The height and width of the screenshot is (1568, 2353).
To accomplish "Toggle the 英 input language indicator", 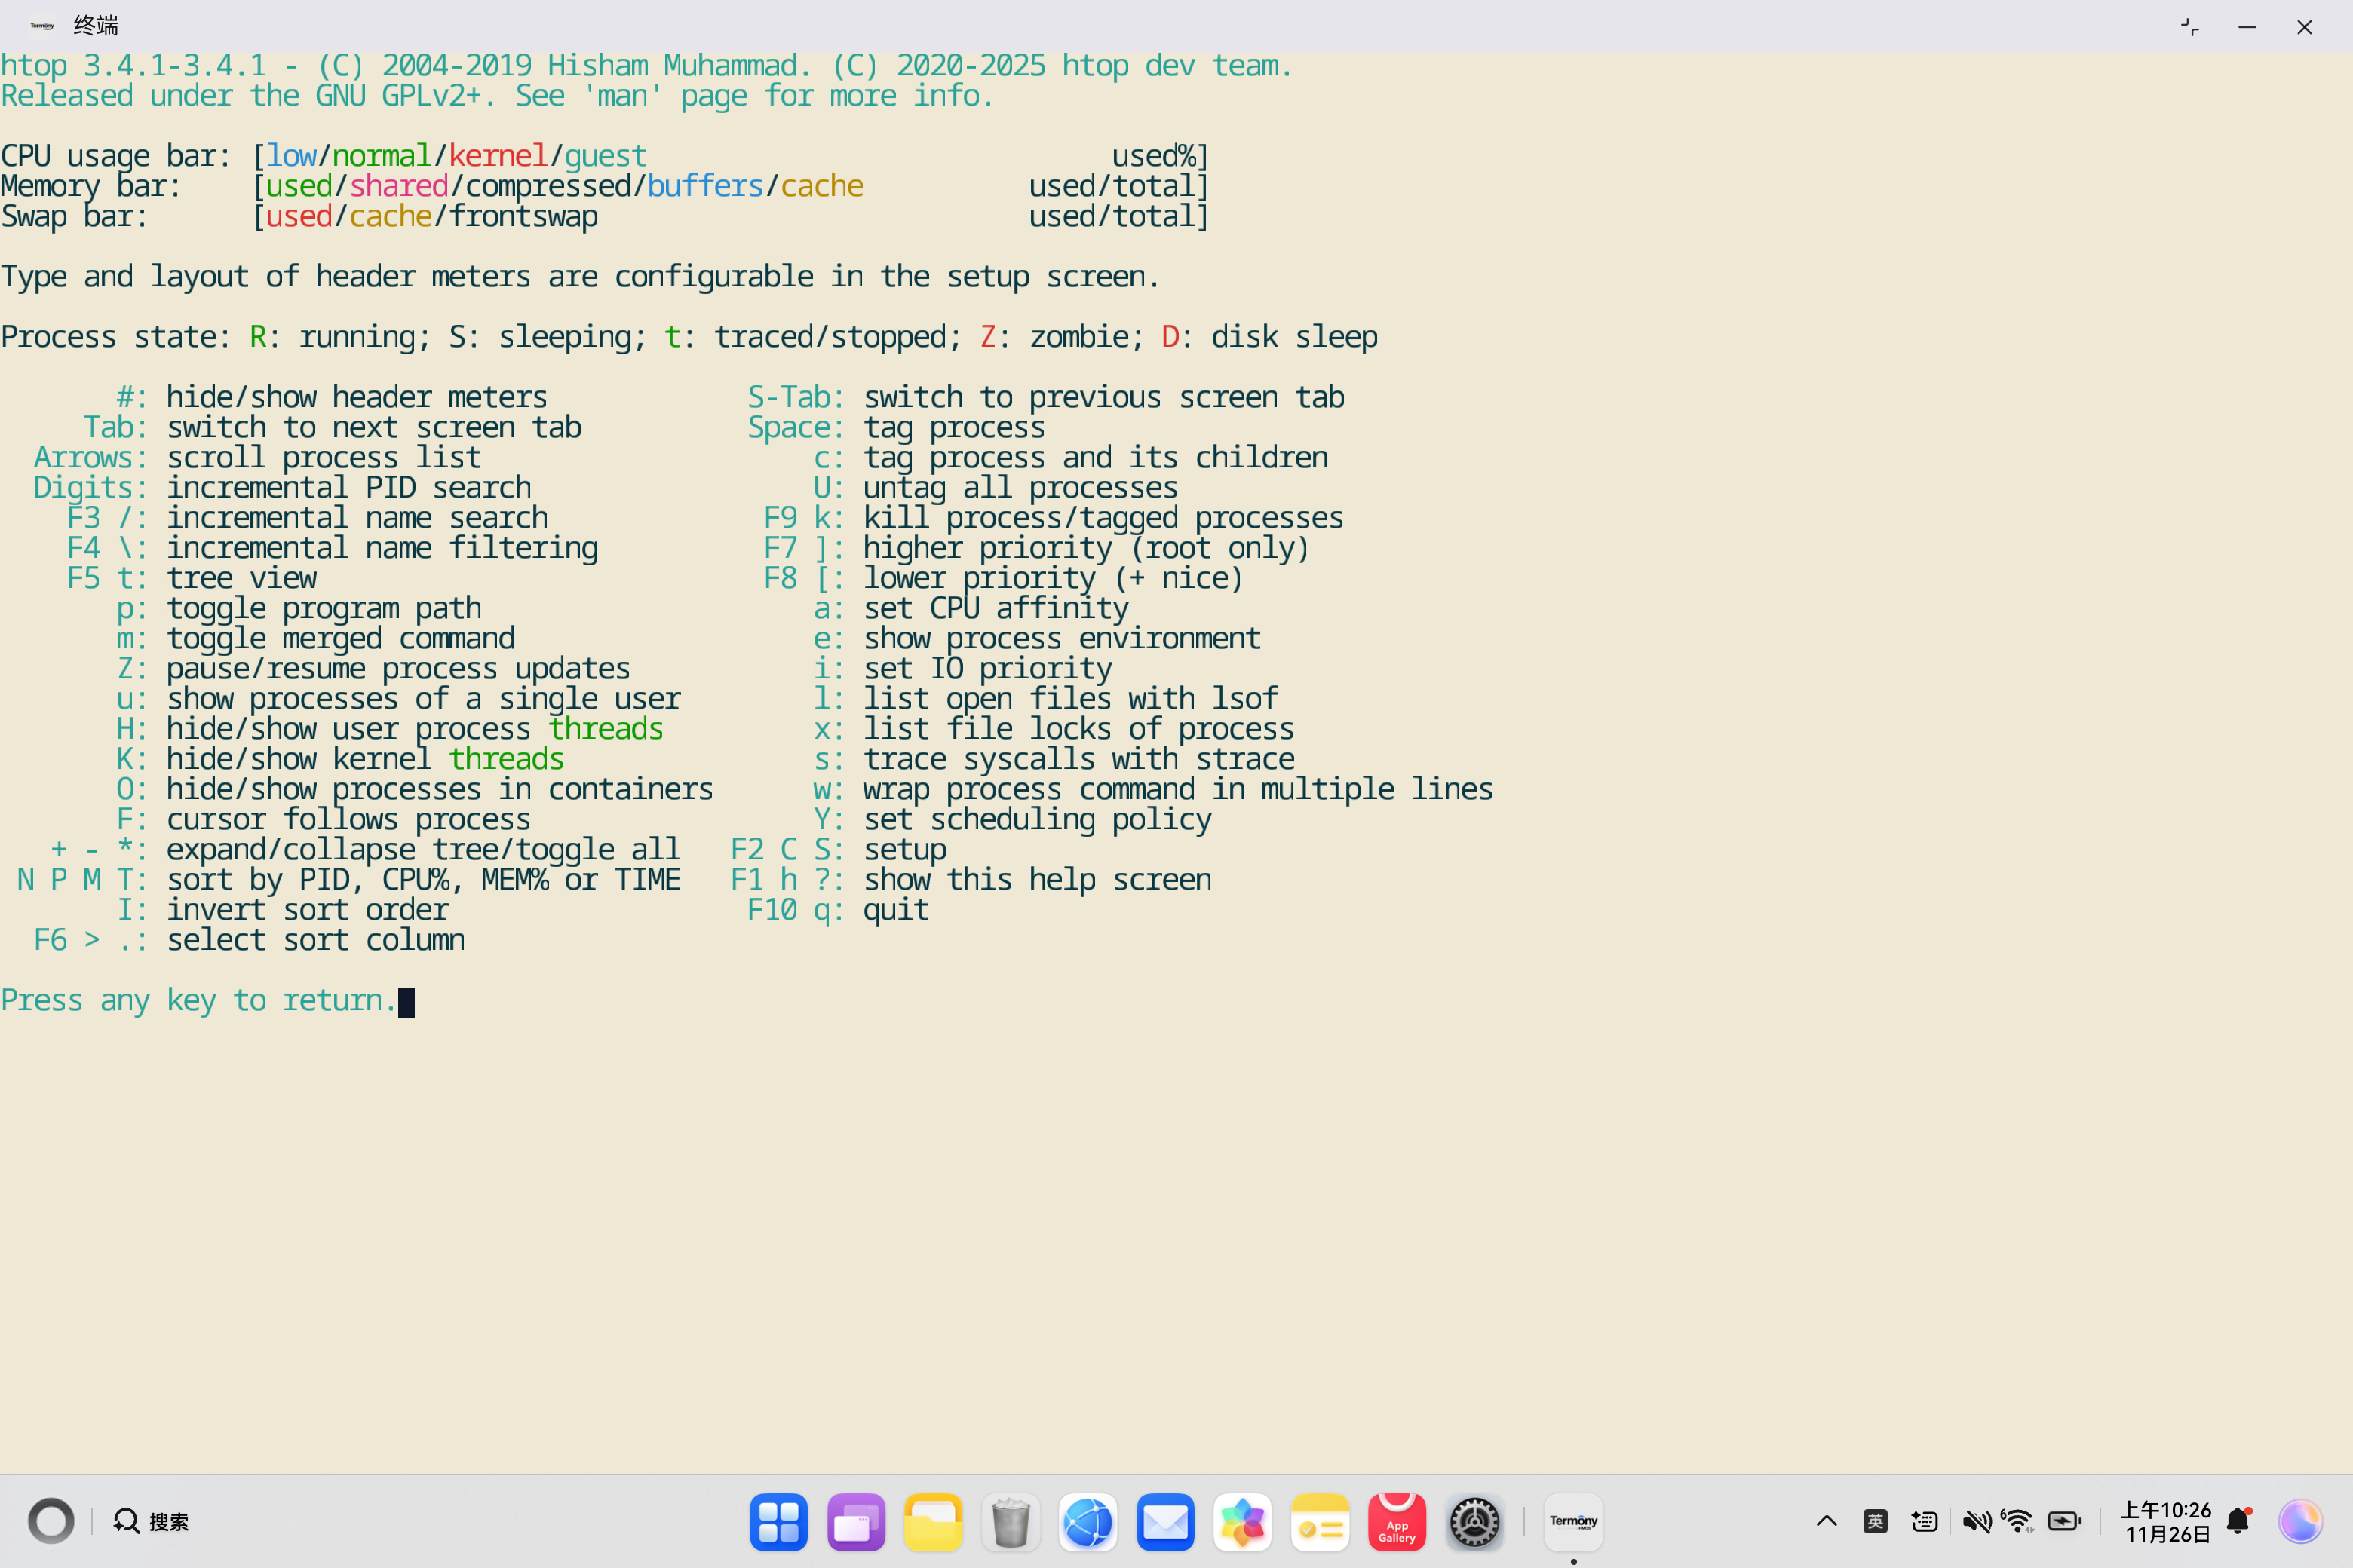I will (x=1875, y=1522).
